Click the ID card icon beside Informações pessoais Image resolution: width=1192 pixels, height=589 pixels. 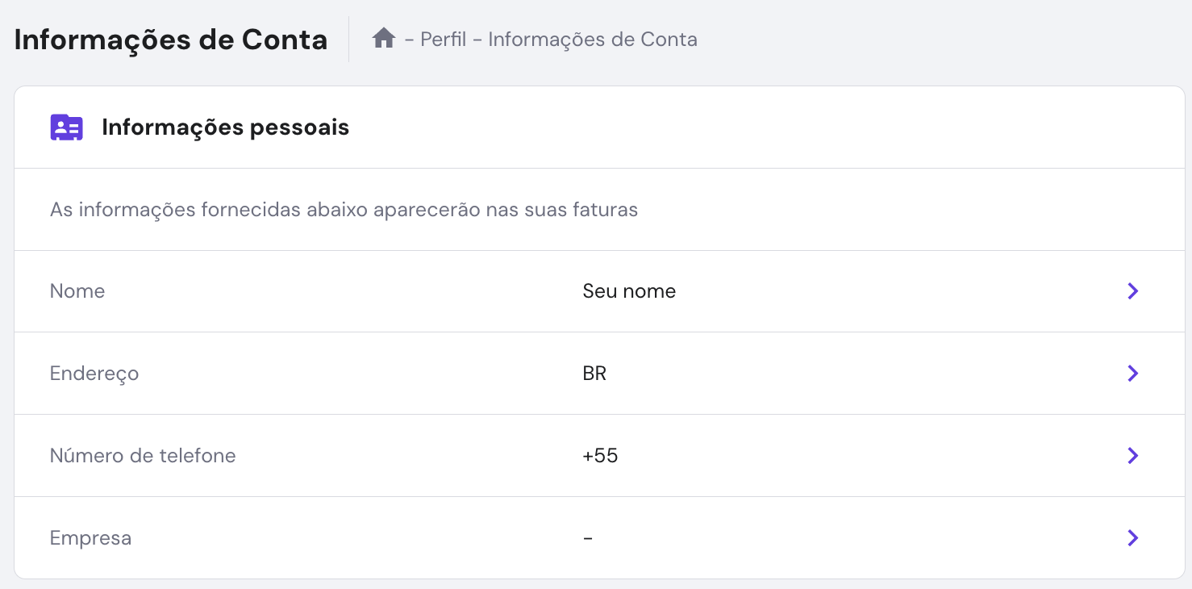click(66, 127)
